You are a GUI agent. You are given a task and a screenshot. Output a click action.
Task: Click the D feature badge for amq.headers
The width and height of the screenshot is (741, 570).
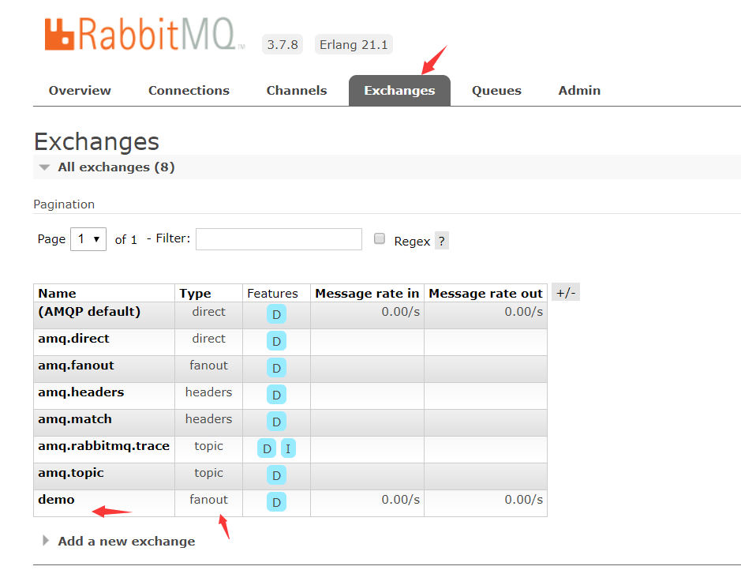[x=276, y=395]
